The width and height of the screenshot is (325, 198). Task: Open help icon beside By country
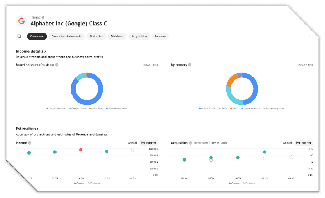(x=190, y=65)
